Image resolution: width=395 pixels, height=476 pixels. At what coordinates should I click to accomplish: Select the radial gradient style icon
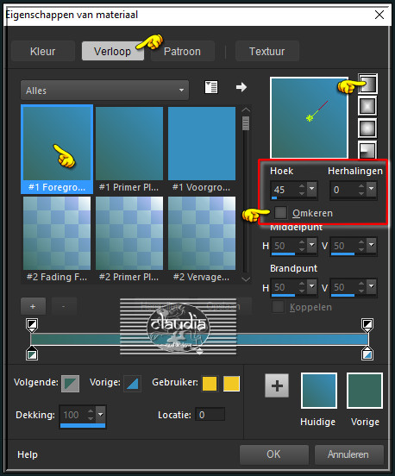coord(367,149)
